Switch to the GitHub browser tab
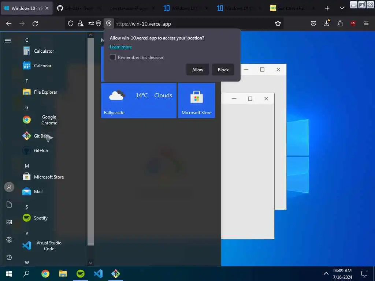375x281 pixels. point(79,8)
